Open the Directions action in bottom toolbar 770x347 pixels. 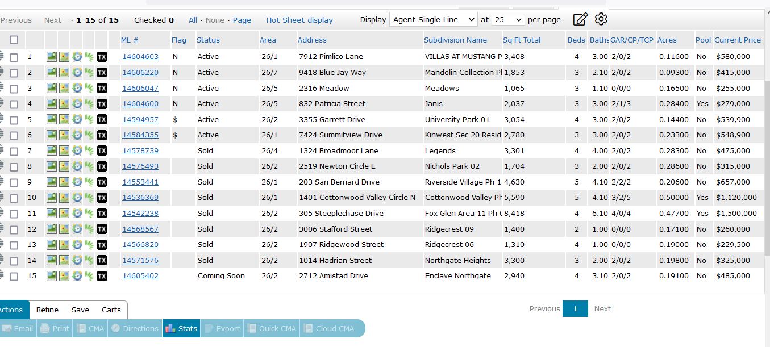coord(135,328)
